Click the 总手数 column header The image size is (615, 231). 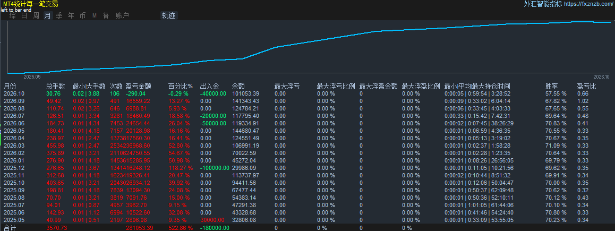(x=56, y=86)
